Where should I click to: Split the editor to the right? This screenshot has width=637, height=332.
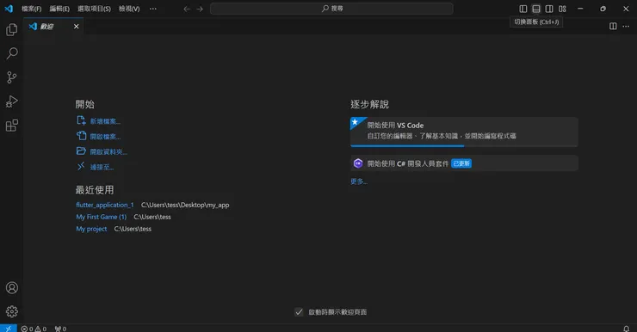tap(613, 27)
